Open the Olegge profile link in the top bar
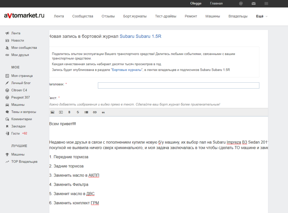The width and height of the screenshot is (288, 213). [196, 3]
